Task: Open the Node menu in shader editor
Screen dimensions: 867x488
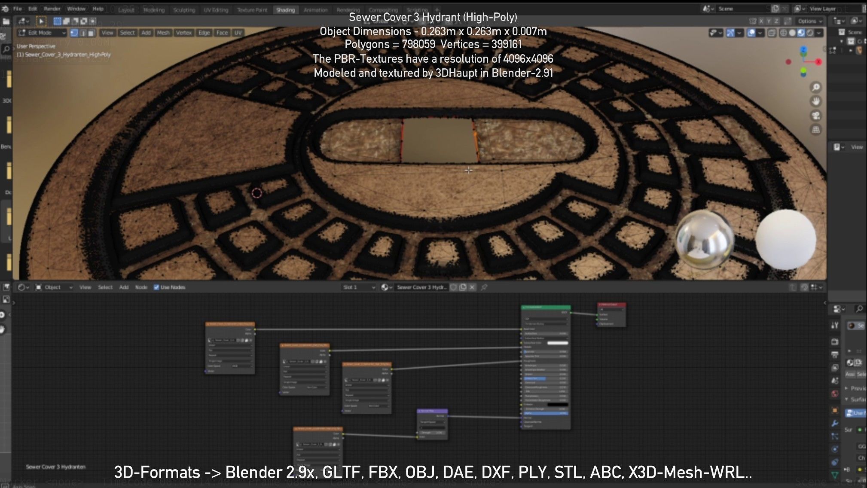Action: tap(141, 287)
